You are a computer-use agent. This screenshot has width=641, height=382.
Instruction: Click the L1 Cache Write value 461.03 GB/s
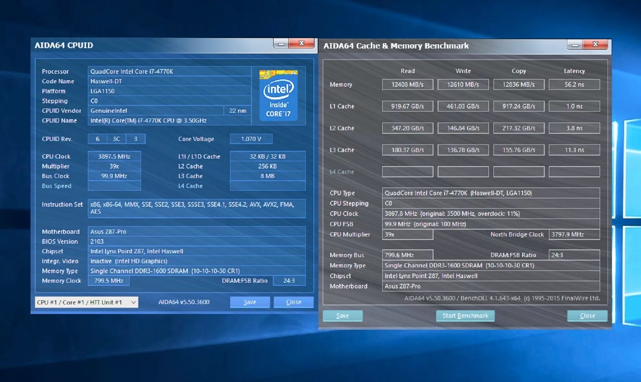point(463,106)
